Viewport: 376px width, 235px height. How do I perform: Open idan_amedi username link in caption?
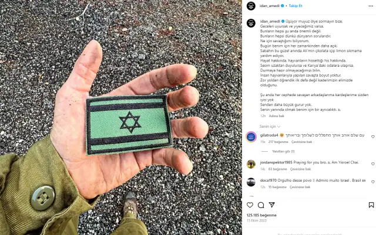coord(270,21)
